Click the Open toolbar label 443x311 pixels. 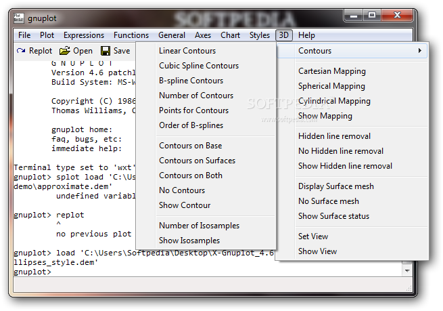(x=83, y=51)
